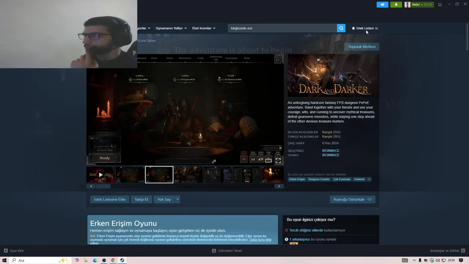469x264 pixels.
Task: Switch to Big Picture mode monitor icon
Action: [x=440, y=4]
